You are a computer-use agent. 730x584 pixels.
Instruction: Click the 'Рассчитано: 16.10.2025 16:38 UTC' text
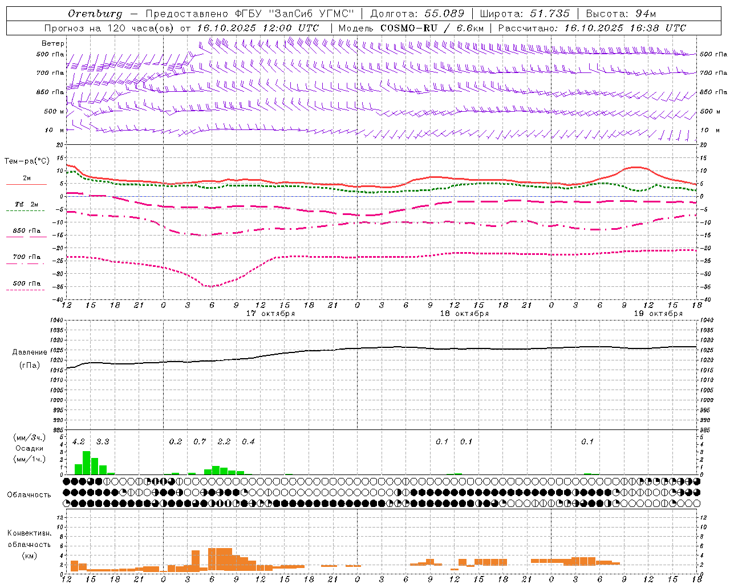tap(592, 28)
